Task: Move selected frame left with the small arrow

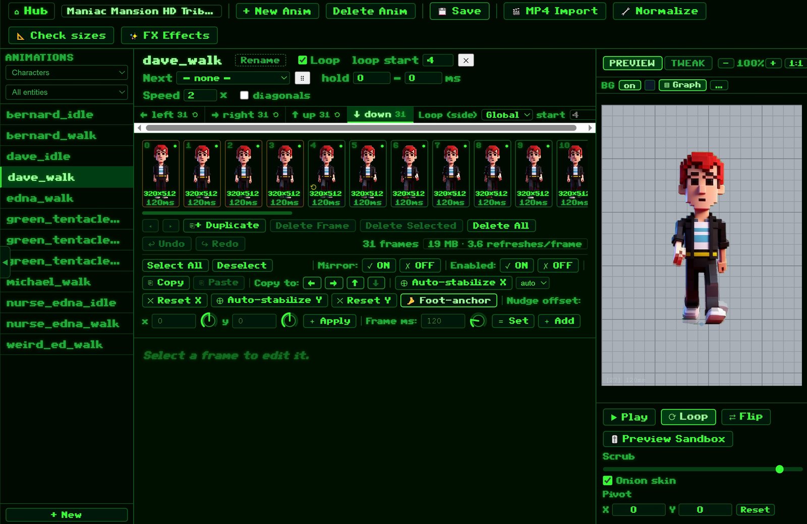Action: coord(150,226)
